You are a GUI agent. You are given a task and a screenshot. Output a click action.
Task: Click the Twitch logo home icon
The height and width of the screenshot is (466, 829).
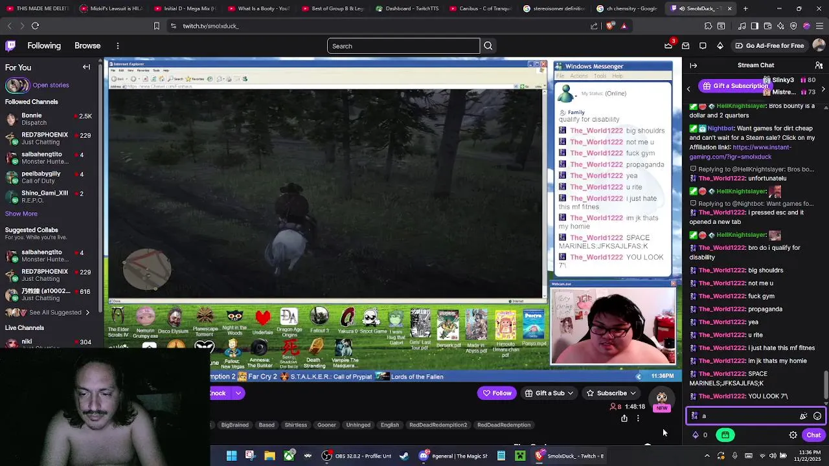click(10, 46)
